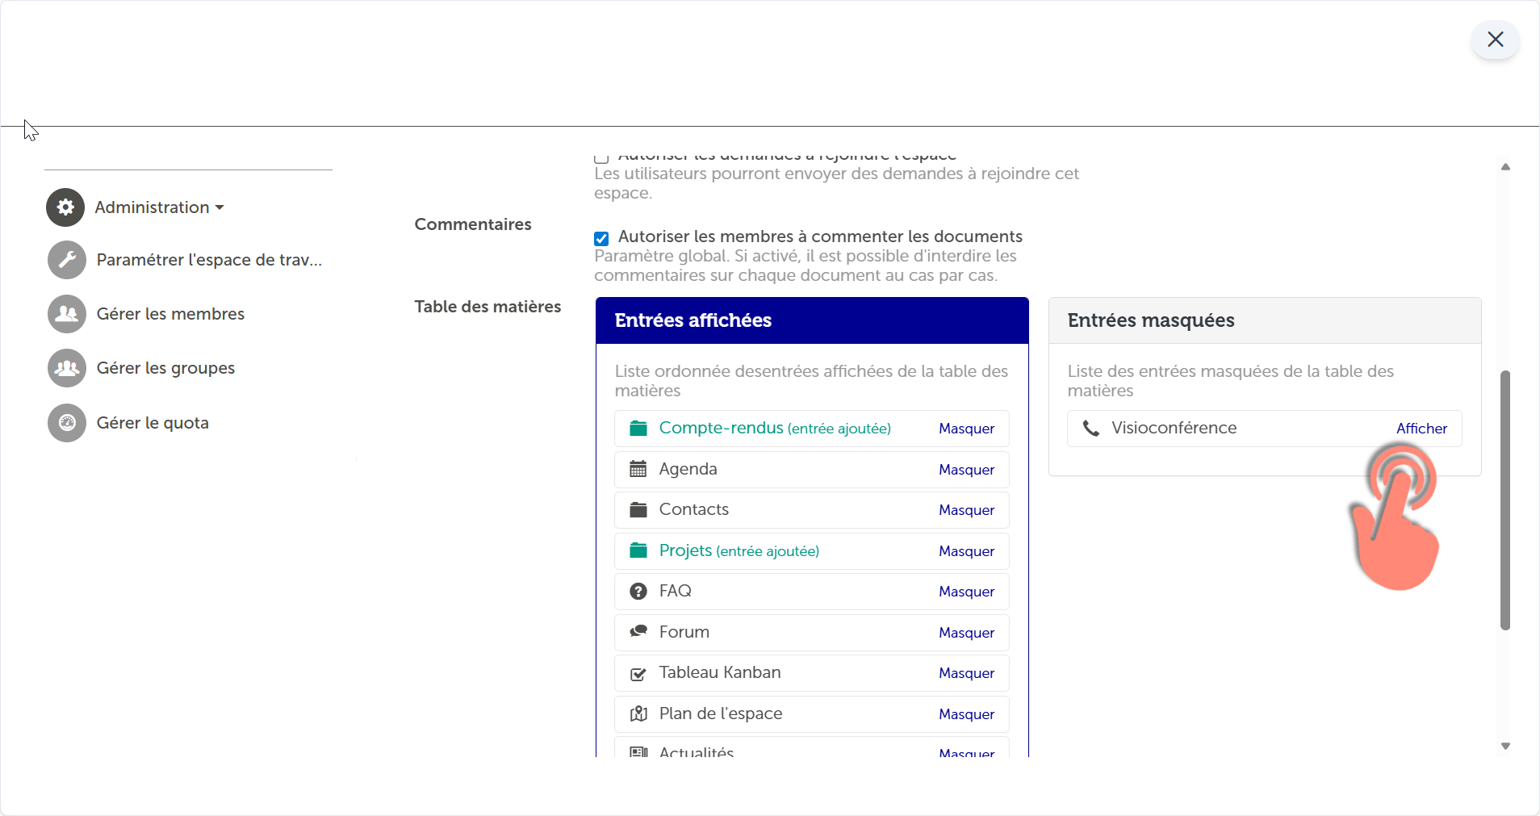The image size is (1540, 816).
Task: Hide the Contacts entry with Masquer
Action: pos(966,510)
